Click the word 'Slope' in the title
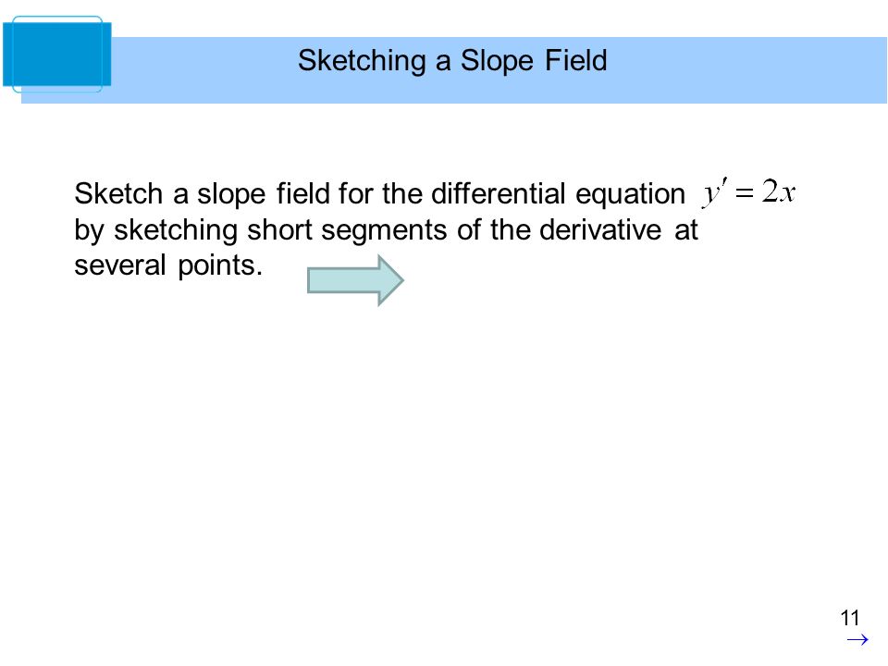Viewport: 888px width, 666px height. (497, 61)
